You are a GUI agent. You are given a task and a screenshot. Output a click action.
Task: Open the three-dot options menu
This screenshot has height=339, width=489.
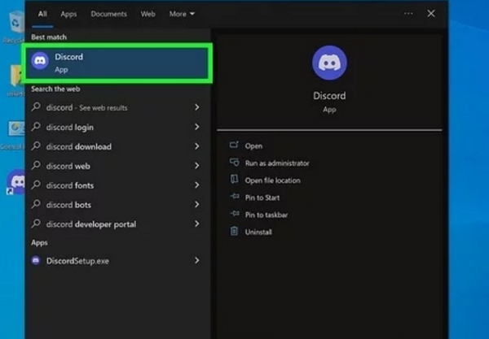tap(408, 14)
